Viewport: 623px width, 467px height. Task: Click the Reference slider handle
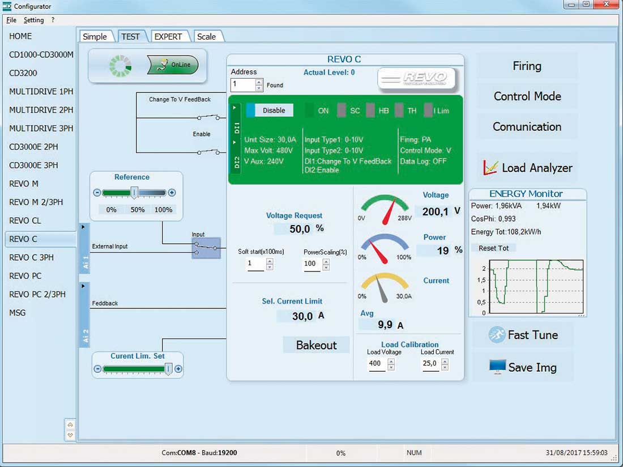[x=134, y=193]
